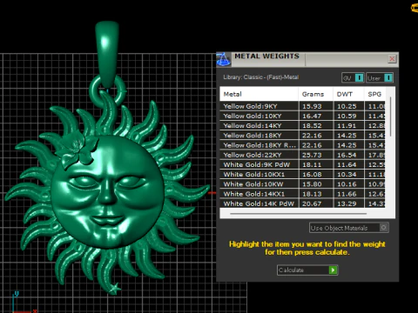Image resolution: width=418 pixels, height=313 pixels.
Task: Click the Library: Classic - (Fast)-Metal label
Action: pyautogui.click(x=261, y=77)
